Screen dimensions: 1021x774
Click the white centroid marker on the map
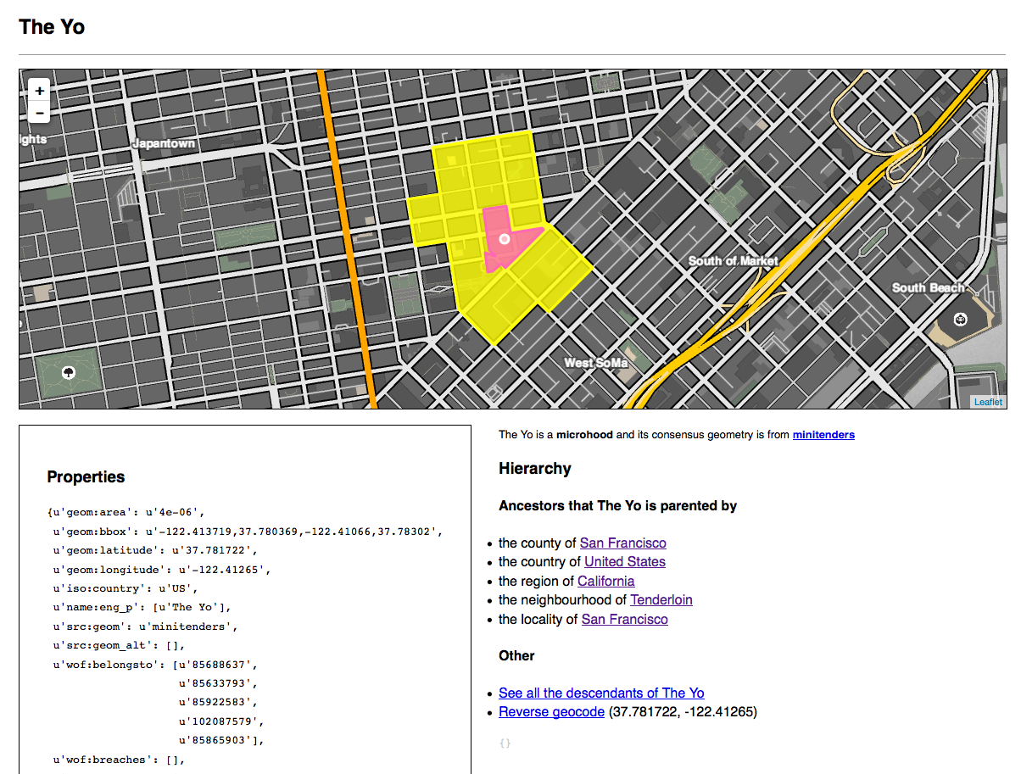[x=505, y=240]
